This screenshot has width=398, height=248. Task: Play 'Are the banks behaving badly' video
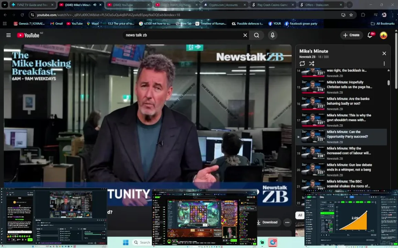click(x=341, y=104)
